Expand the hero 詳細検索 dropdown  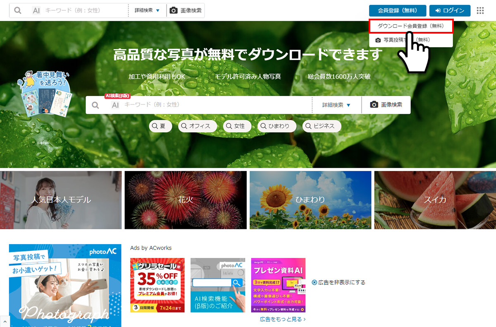point(336,105)
